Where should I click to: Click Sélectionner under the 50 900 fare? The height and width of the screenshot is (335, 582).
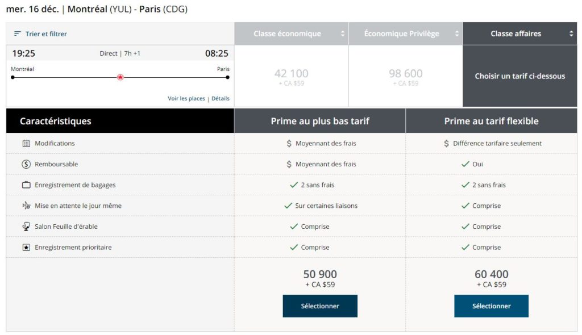coord(320,306)
